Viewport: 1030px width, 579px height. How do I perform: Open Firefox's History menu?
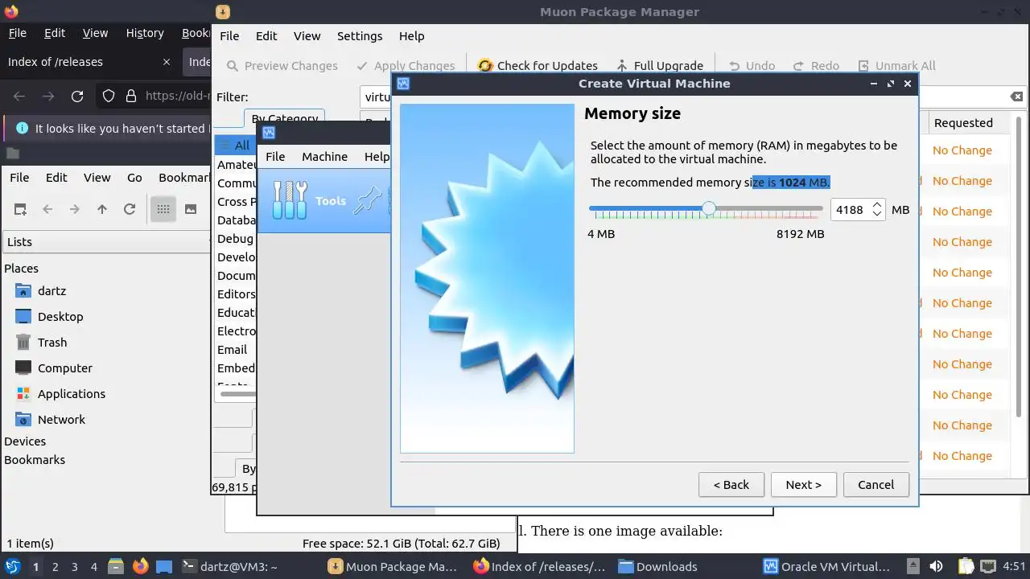[145, 33]
